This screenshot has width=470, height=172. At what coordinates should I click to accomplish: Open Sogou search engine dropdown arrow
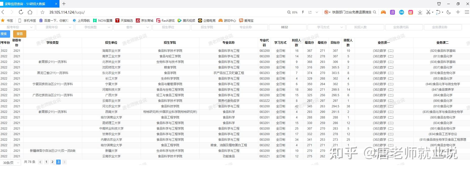330,12
